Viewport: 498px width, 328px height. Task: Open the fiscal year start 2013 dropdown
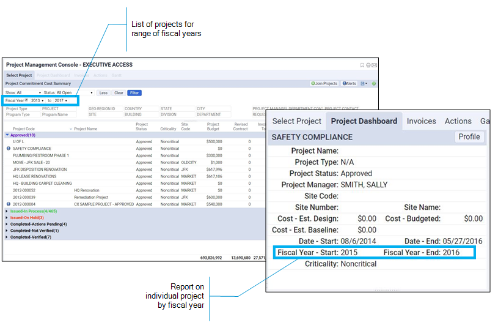pos(37,100)
